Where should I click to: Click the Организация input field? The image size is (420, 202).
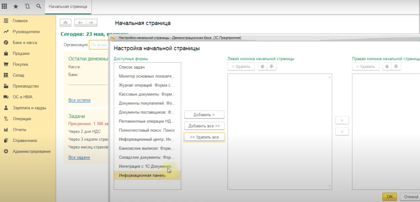[x=99, y=45]
